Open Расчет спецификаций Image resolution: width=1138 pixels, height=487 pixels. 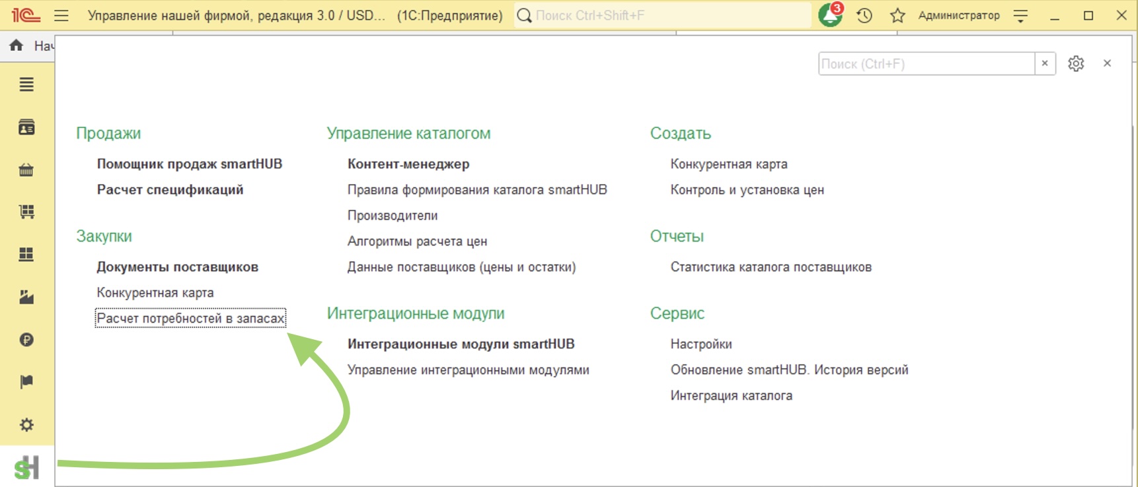pyautogui.click(x=170, y=189)
